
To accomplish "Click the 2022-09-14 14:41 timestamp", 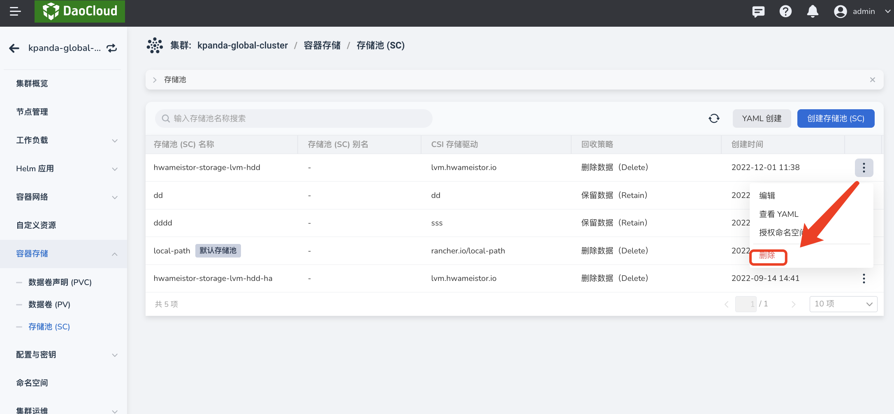I will click(x=766, y=278).
